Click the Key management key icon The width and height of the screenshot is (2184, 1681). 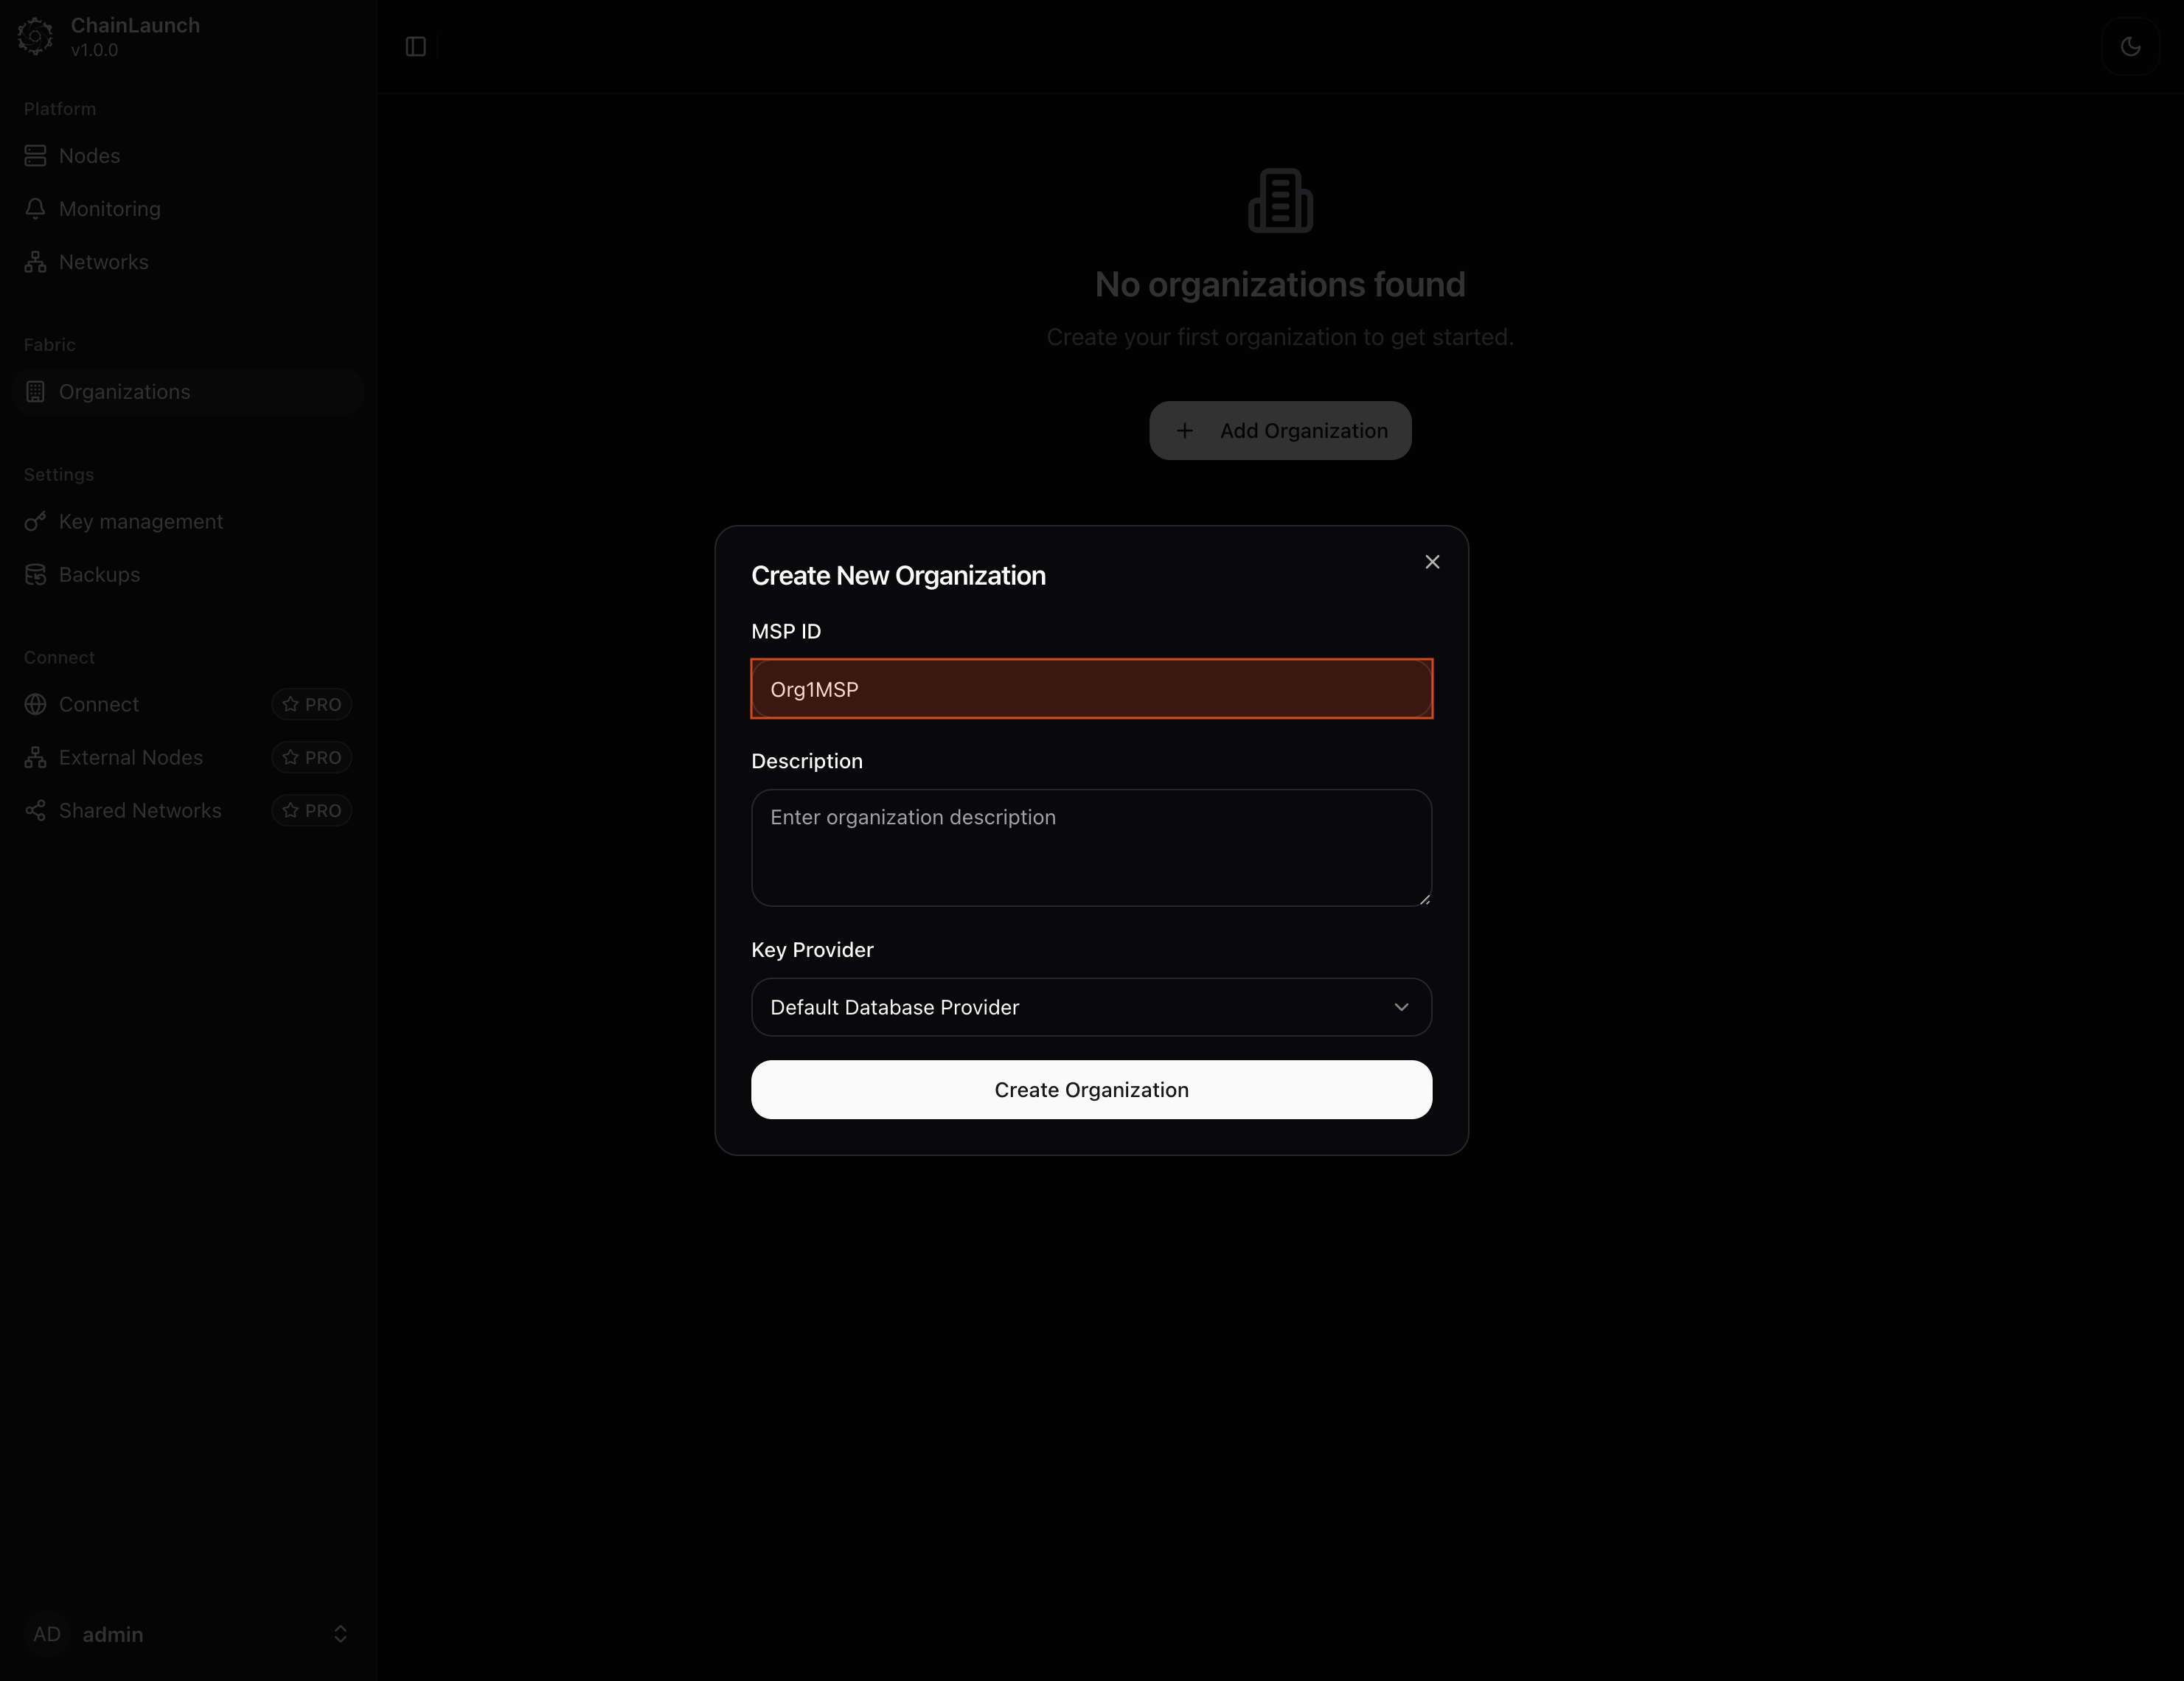[x=36, y=522]
